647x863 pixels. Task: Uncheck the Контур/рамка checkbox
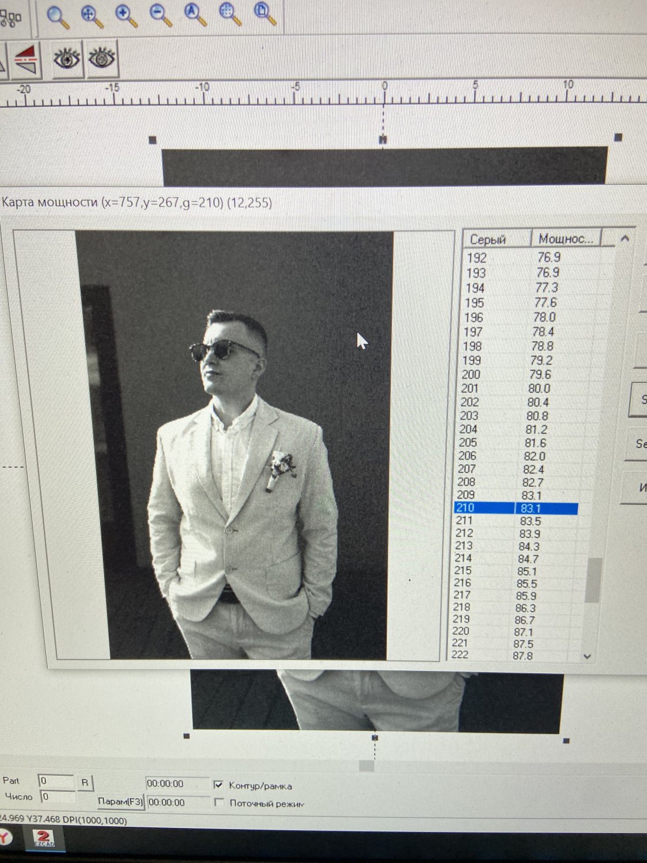click(219, 785)
